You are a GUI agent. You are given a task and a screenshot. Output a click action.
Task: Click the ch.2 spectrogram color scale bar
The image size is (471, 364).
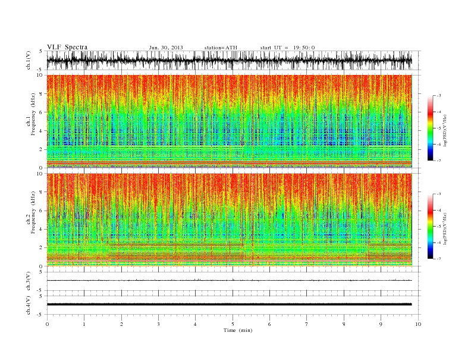tap(430, 227)
